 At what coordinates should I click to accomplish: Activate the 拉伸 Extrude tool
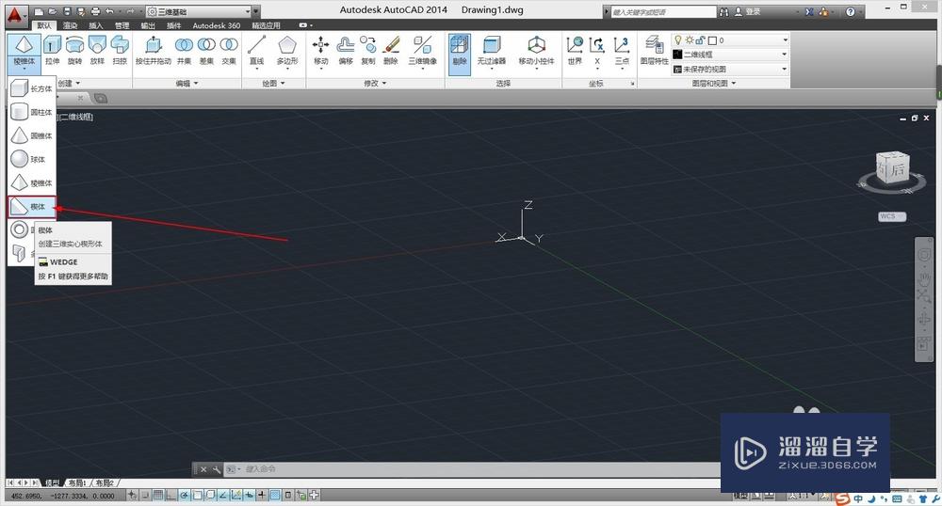coord(52,51)
